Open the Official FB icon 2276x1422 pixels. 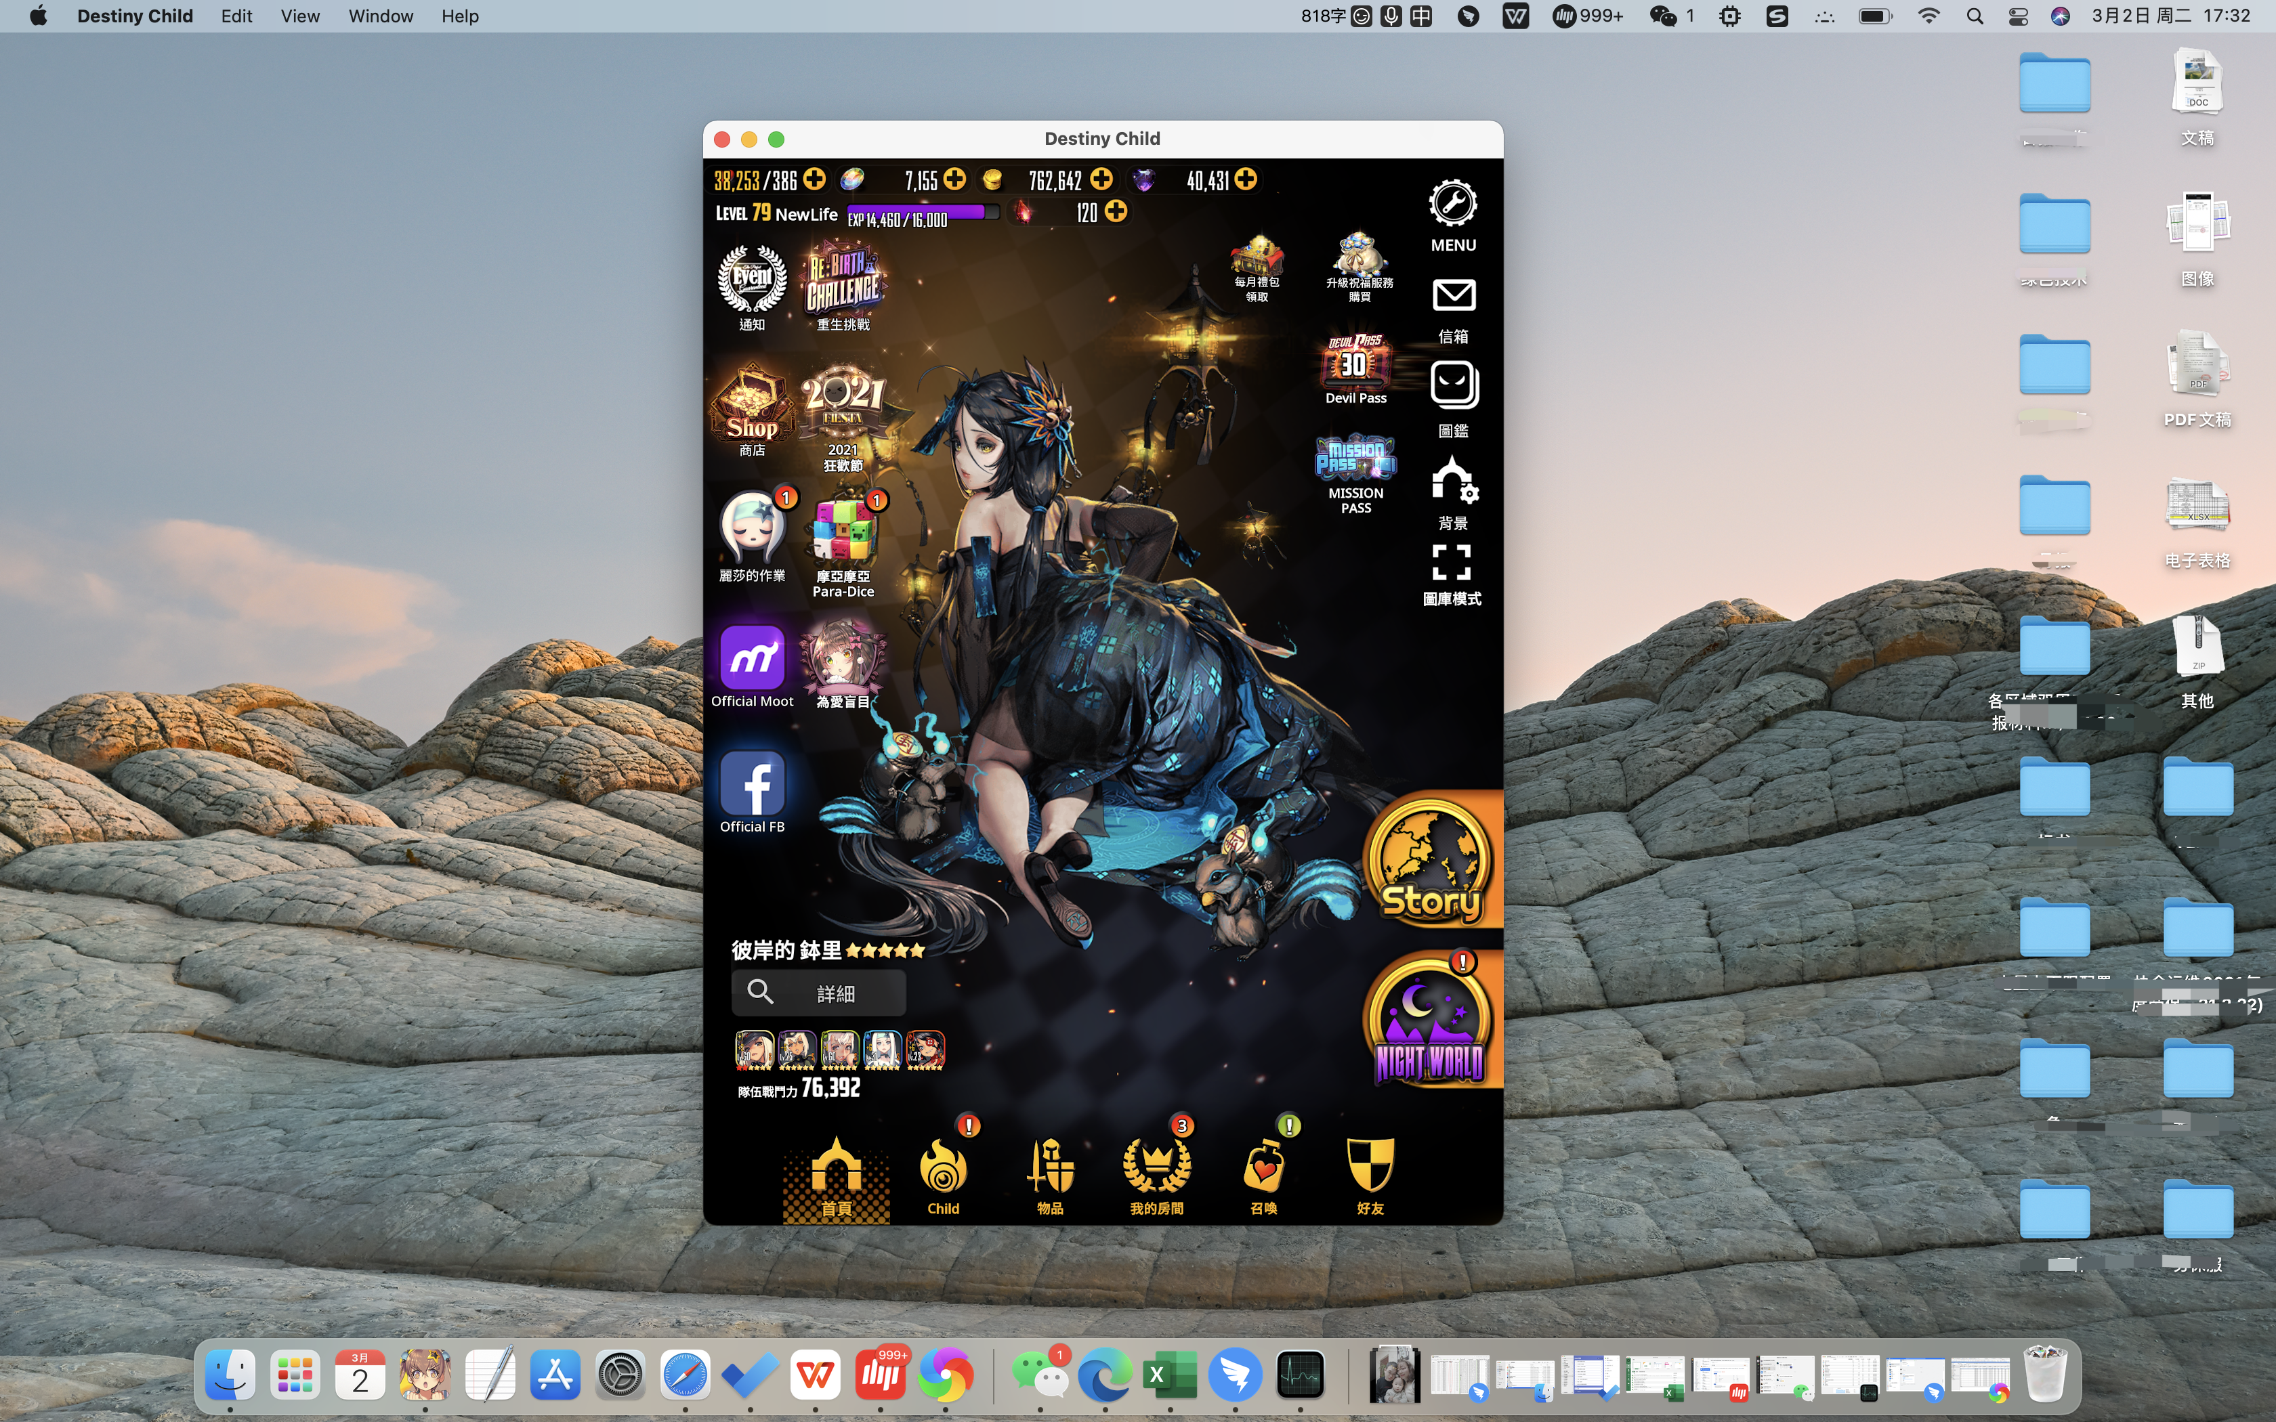pos(751,784)
